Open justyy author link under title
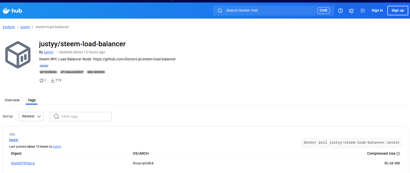 click(49, 52)
